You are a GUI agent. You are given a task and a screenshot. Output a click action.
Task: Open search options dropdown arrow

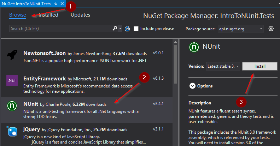click(120, 28)
